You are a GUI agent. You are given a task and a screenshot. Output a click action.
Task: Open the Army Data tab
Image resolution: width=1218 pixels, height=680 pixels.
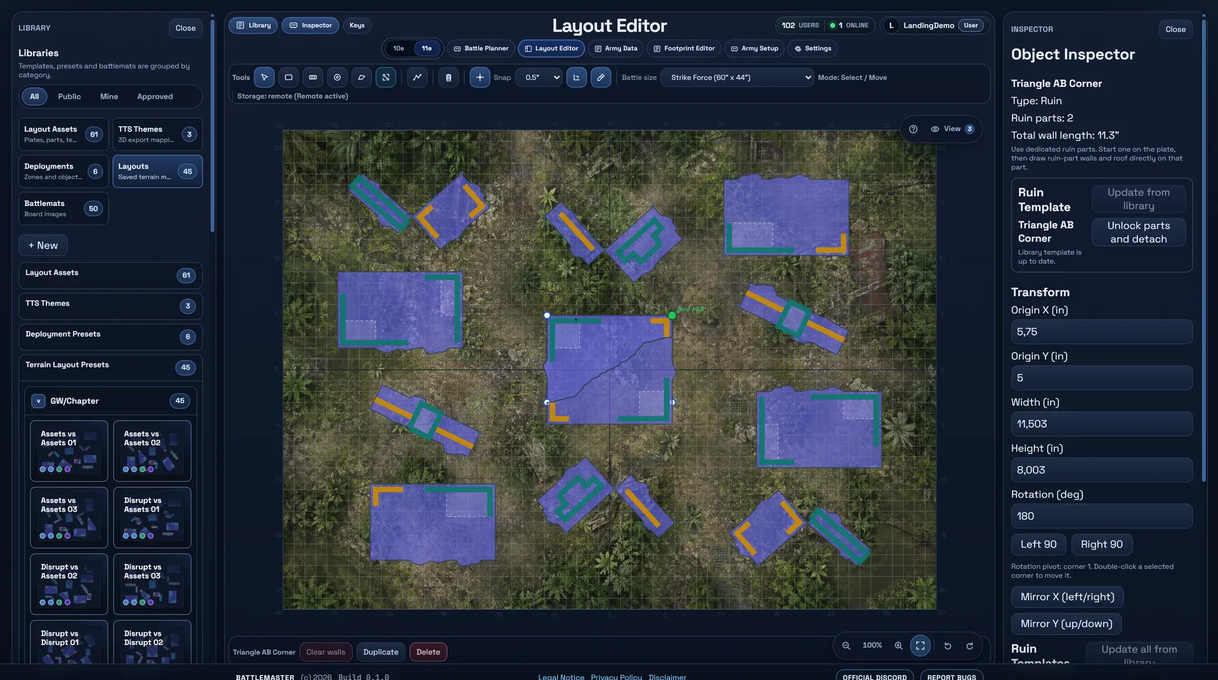(615, 48)
